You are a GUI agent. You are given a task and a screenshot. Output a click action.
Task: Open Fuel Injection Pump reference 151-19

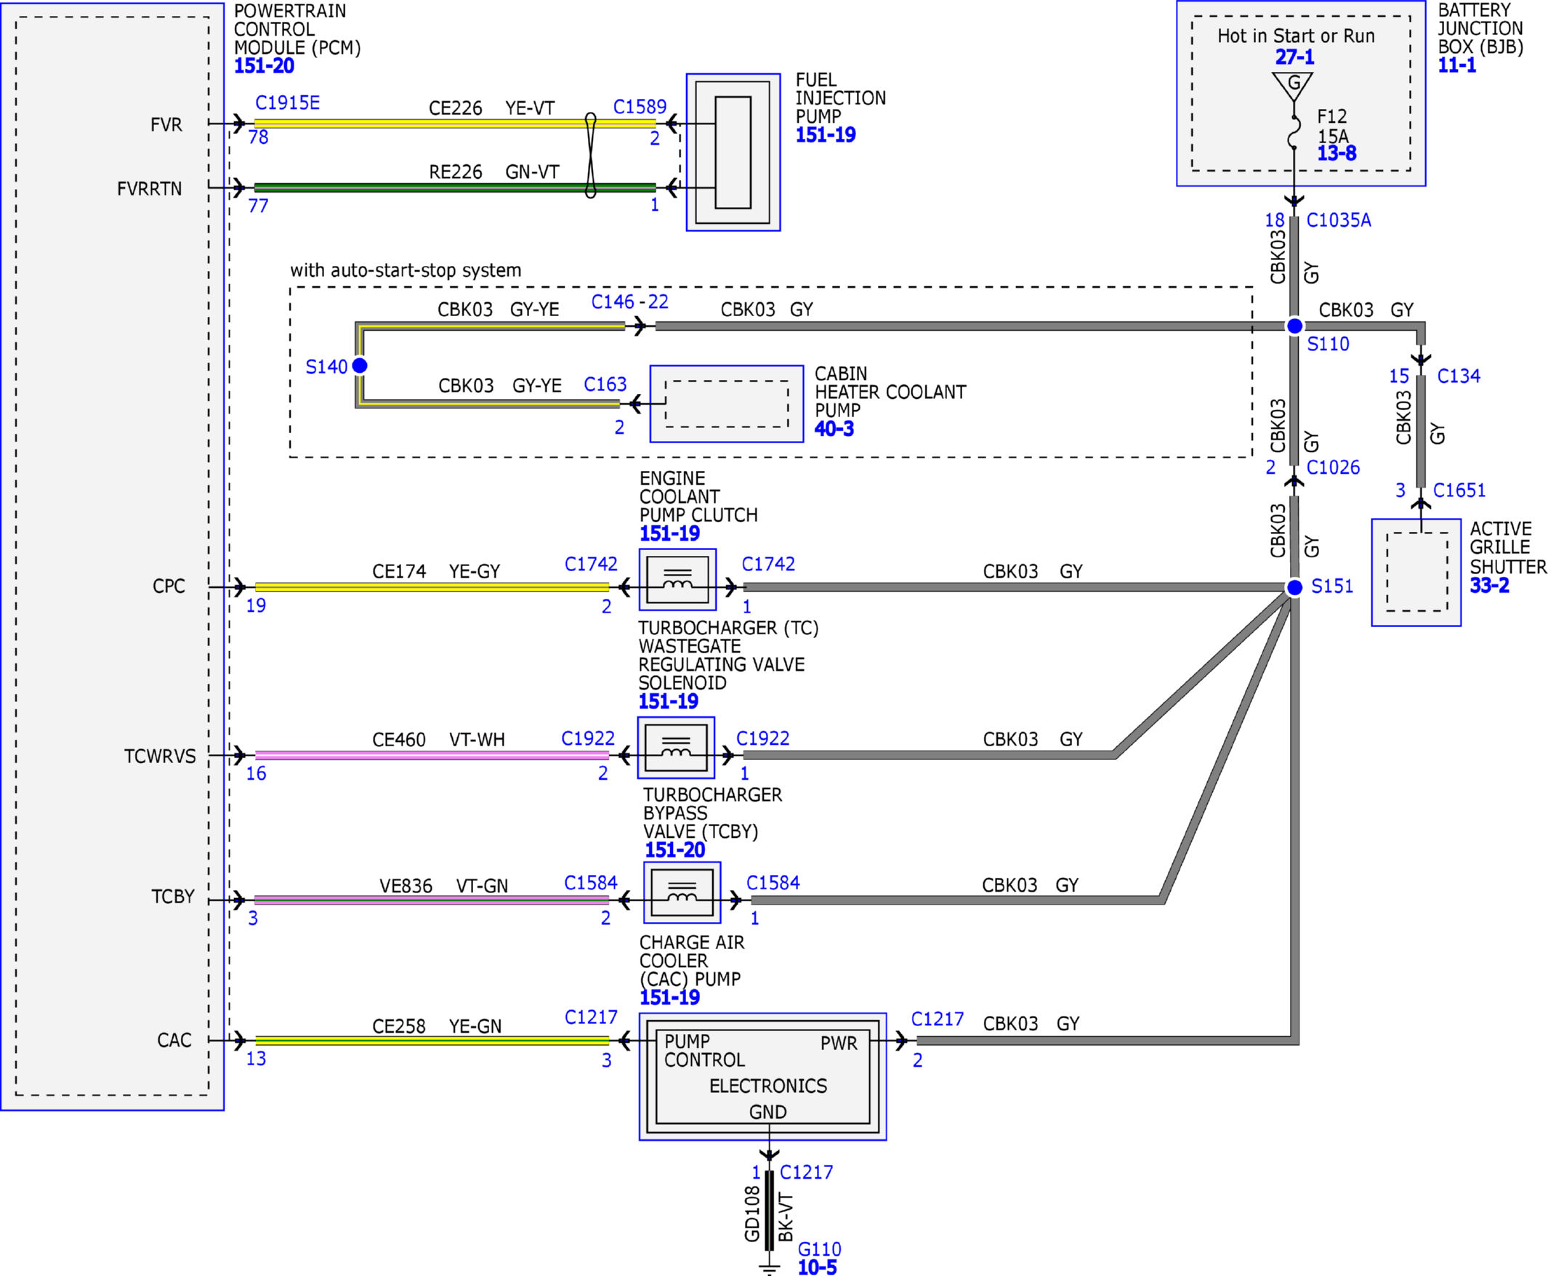(x=826, y=135)
